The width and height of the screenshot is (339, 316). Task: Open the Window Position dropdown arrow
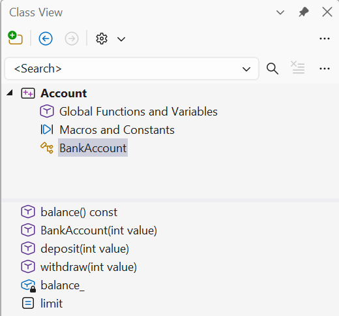pos(280,12)
